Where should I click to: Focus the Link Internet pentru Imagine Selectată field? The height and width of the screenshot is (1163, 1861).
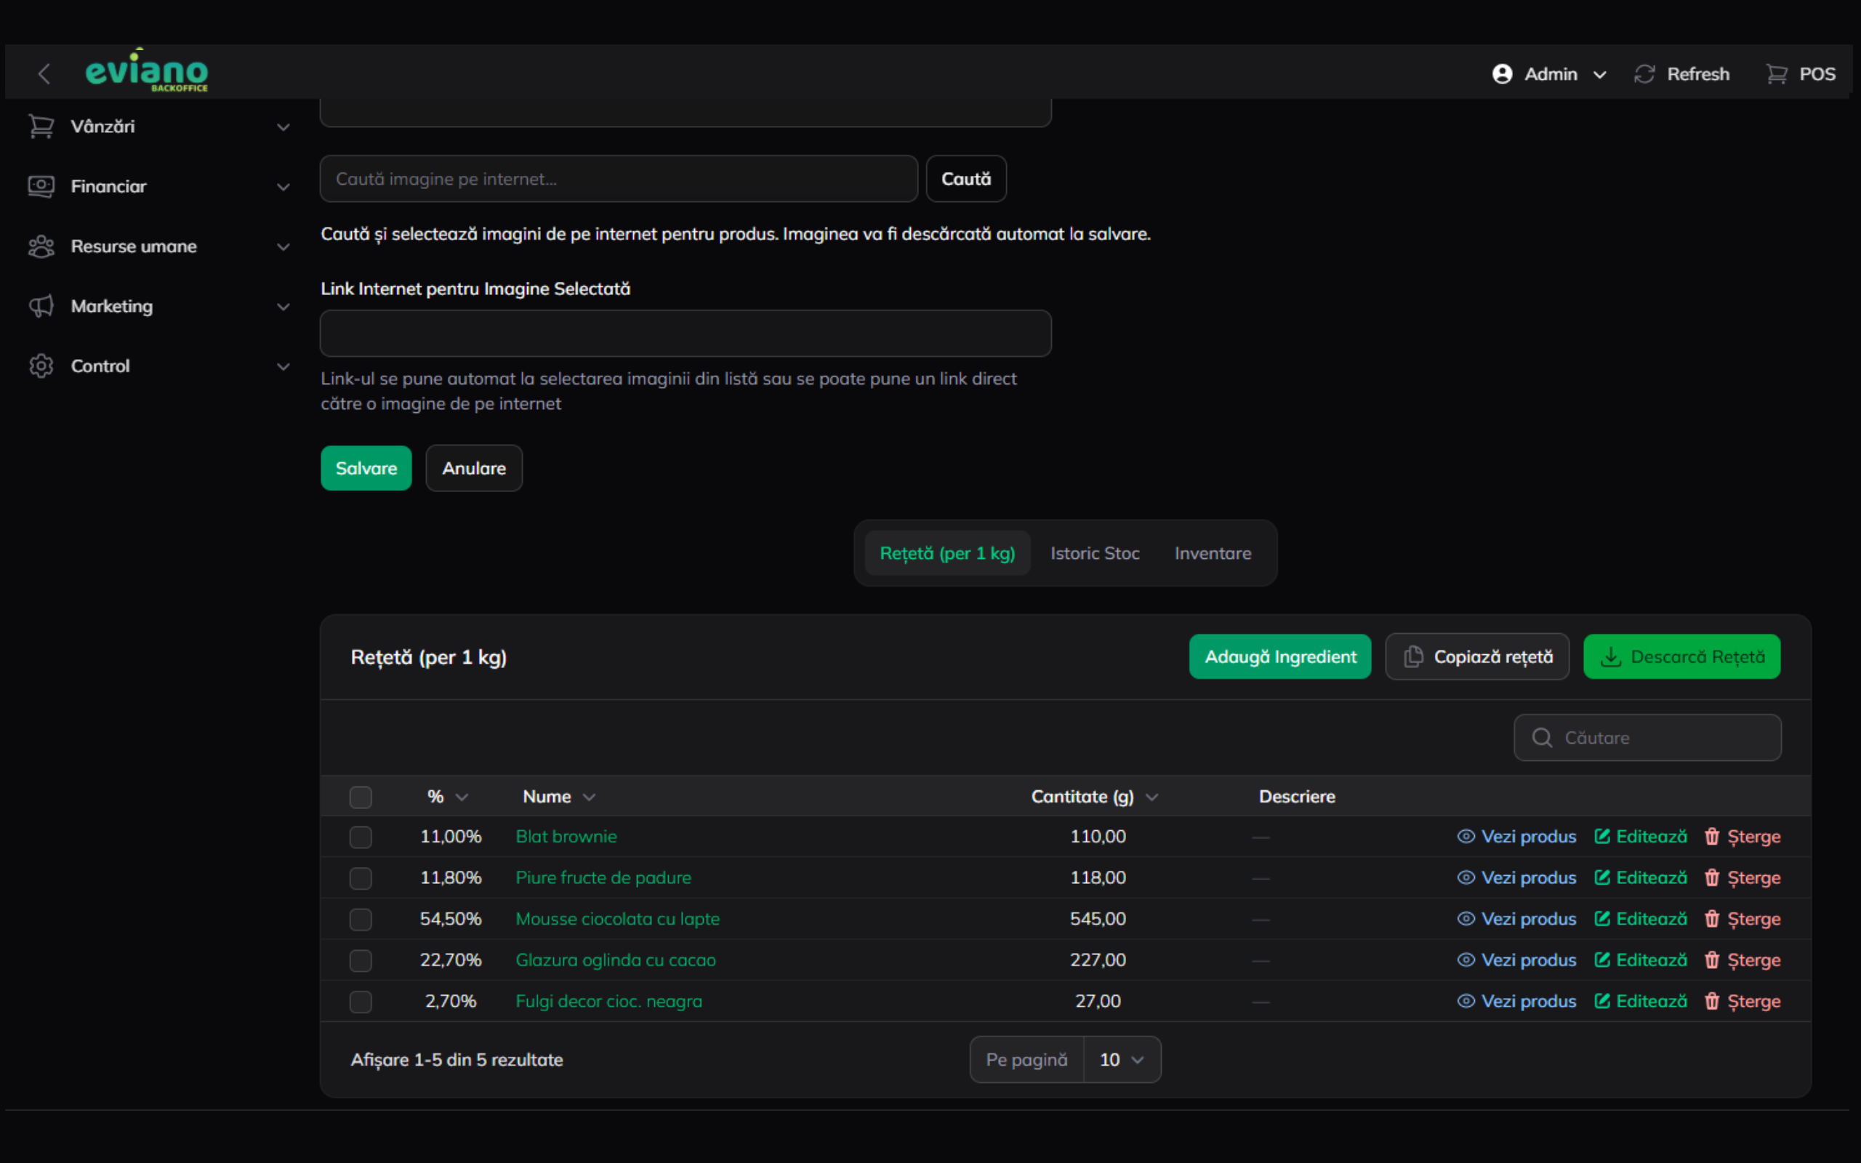[x=686, y=333]
